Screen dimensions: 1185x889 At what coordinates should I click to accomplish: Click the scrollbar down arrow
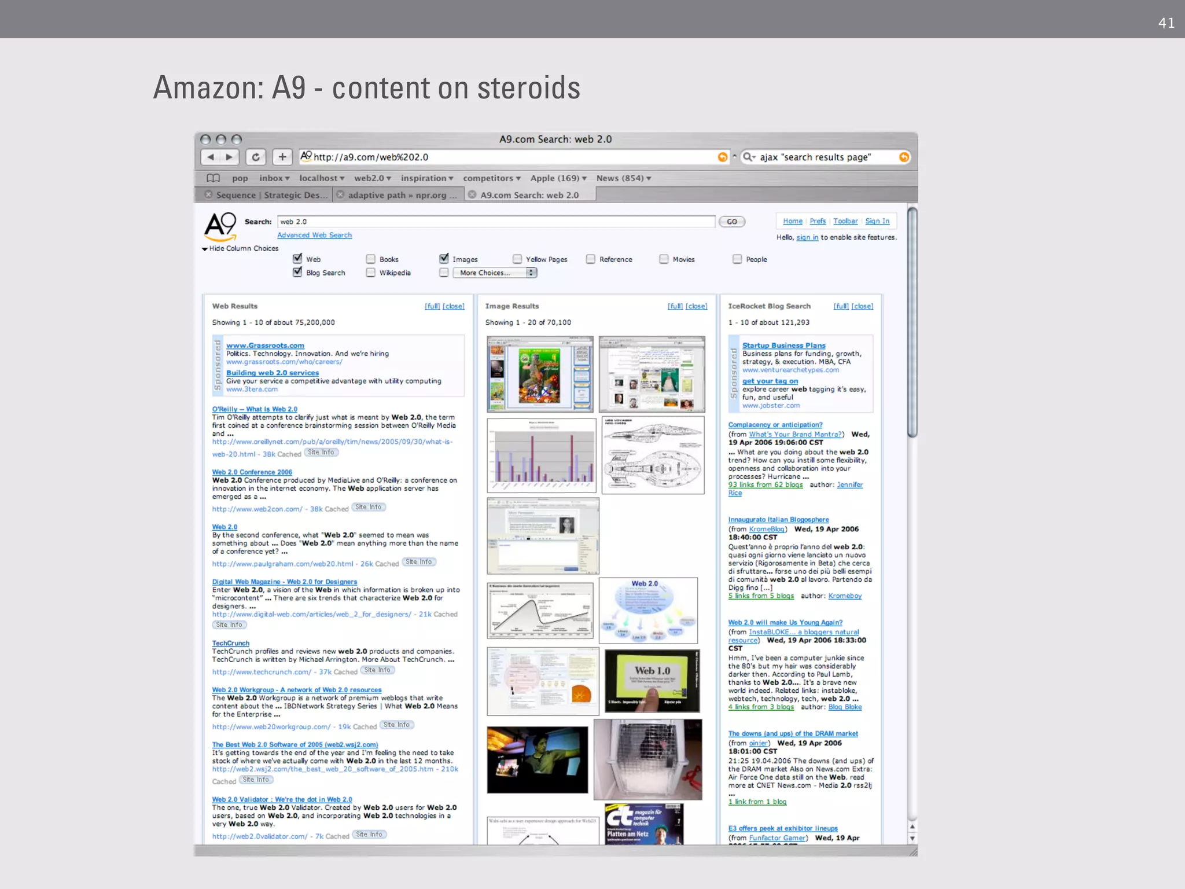coord(912,838)
